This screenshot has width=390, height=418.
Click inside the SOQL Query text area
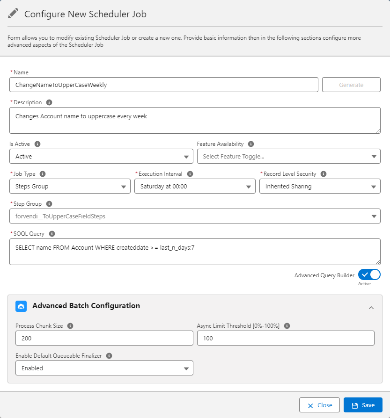(x=195, y=251)
